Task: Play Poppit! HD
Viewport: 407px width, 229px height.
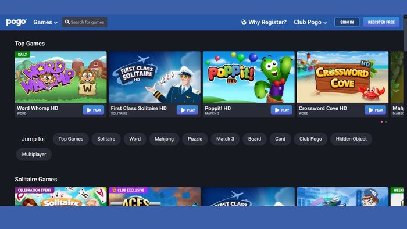Action: click(281, 110)
